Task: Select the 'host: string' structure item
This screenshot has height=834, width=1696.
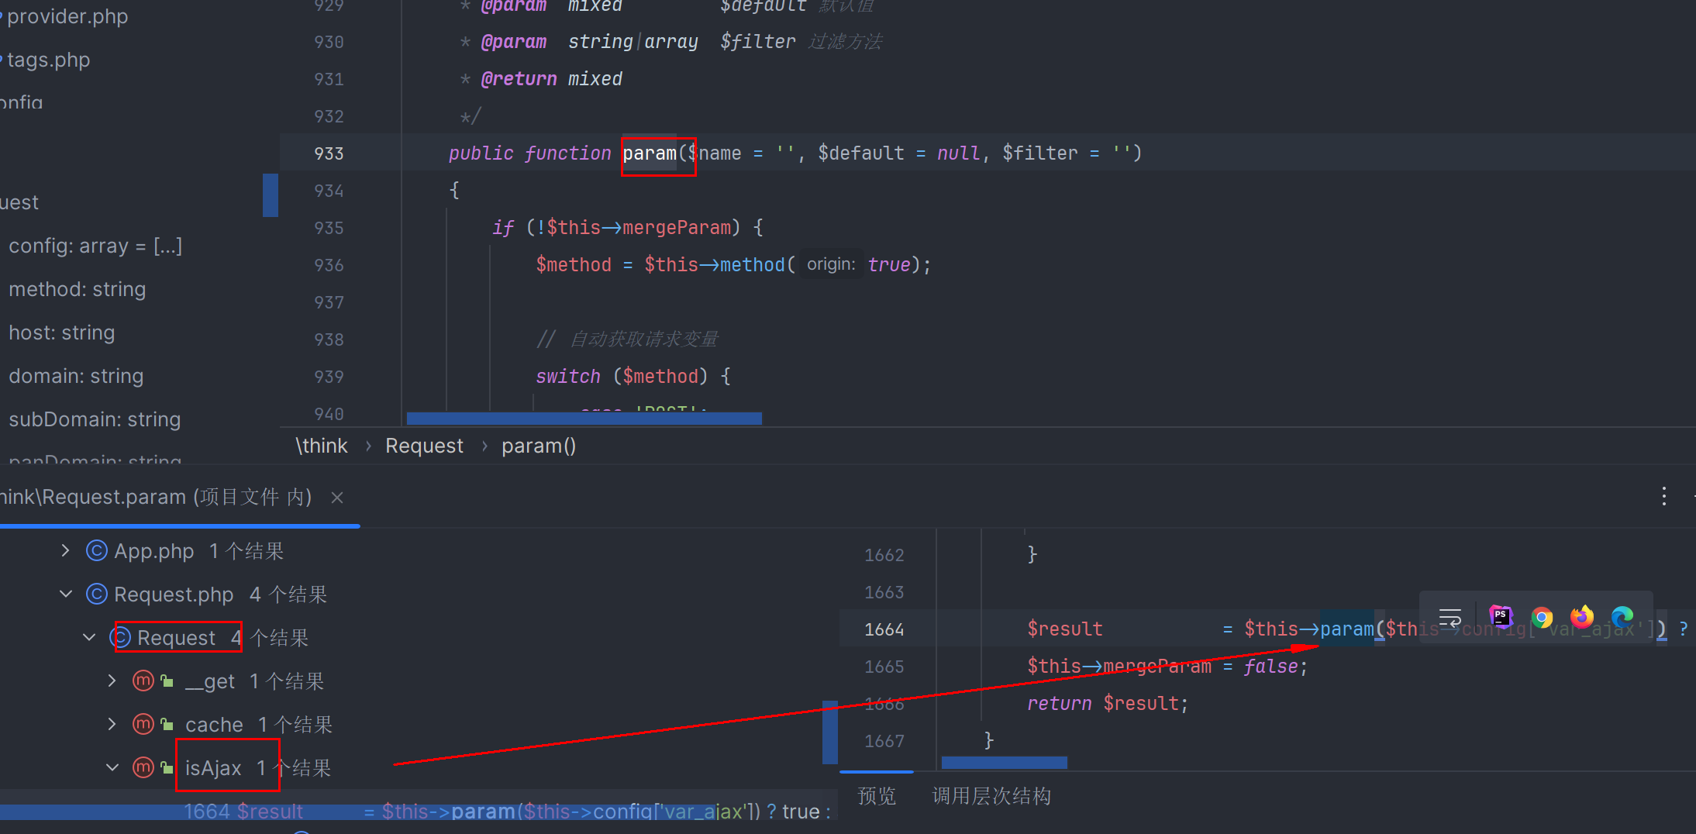Action: click(x=62, y=333)
